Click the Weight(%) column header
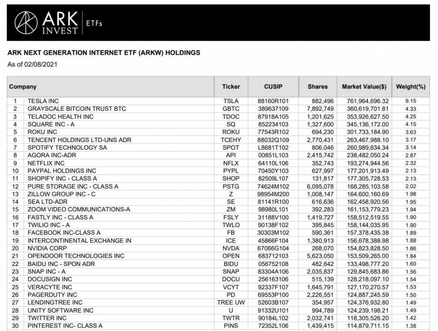438x331 pixels. [x=411, y=86]
